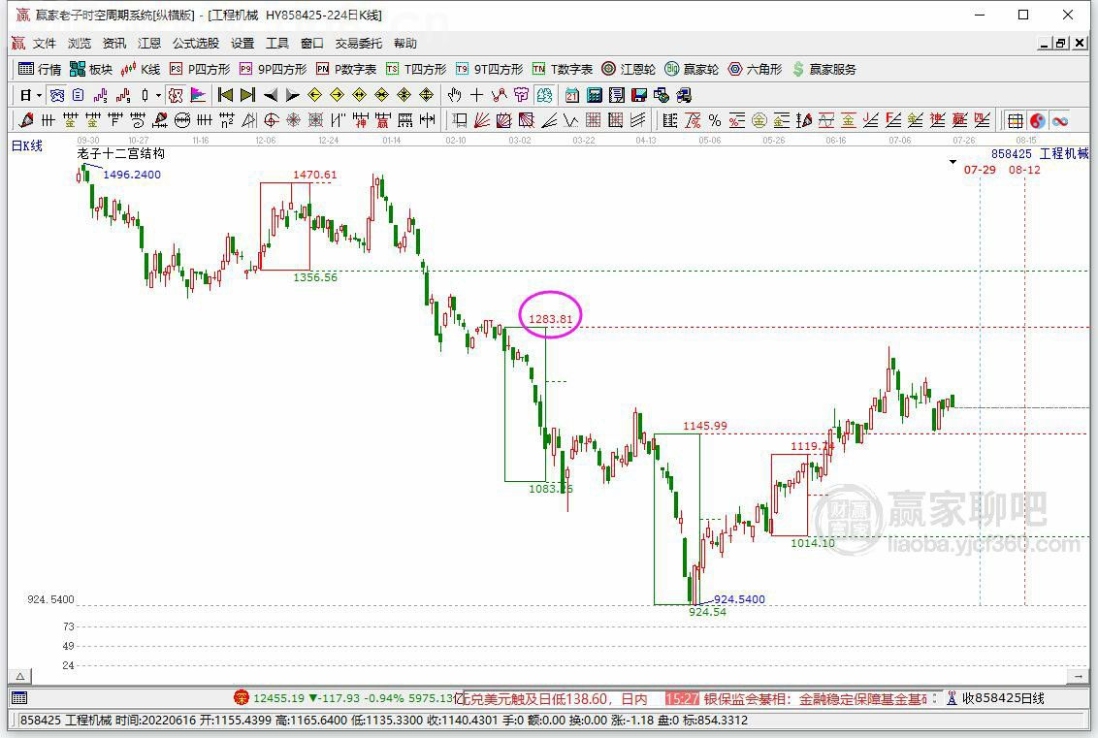The width and height of the screenshot is (1098, 738).
Task: Click the up triangle button below chart
Action: pos(20,676)
